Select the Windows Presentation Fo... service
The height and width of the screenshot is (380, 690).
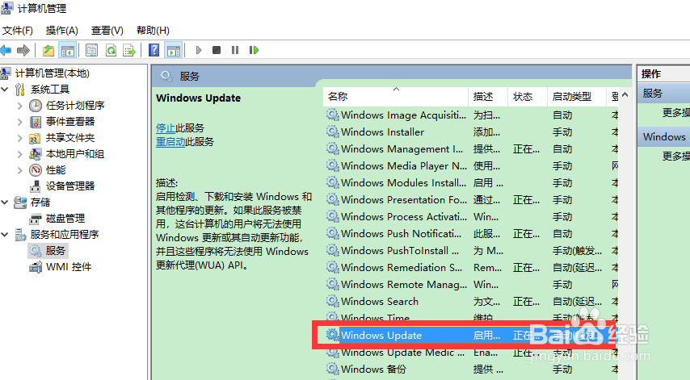pyautogui.click(x=472, y=200)
